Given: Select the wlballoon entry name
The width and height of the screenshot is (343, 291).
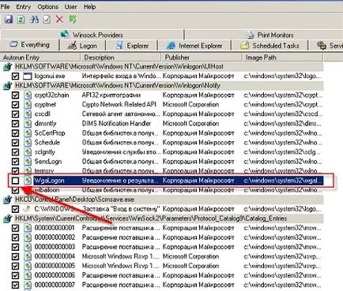Looking at the screenshot, I should point(47,190).
